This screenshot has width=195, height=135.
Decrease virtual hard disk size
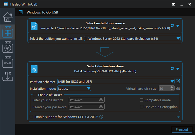tap(172, 89)
